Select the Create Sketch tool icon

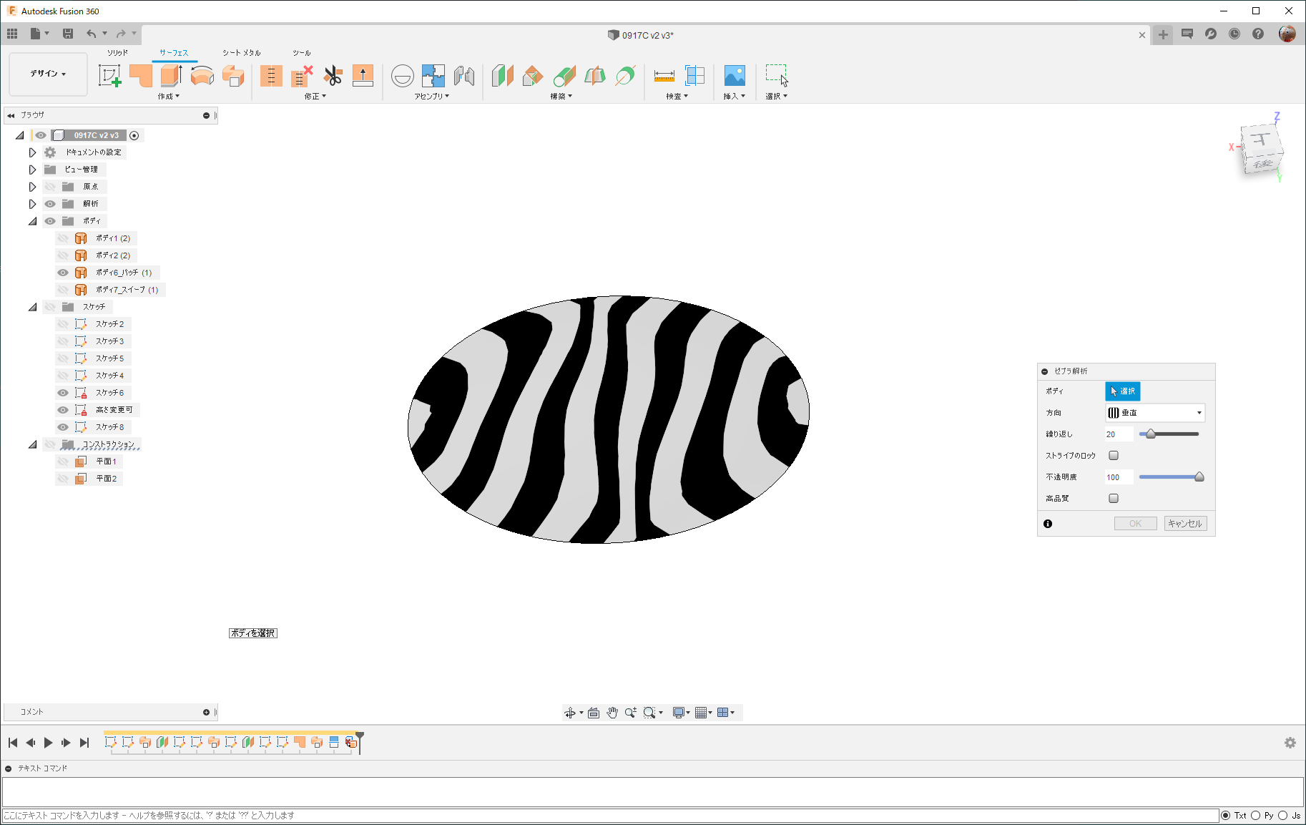[109, 75]
